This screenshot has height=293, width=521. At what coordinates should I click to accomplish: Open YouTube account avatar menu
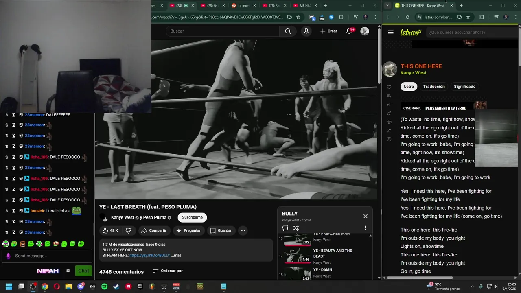coord(365,31)
